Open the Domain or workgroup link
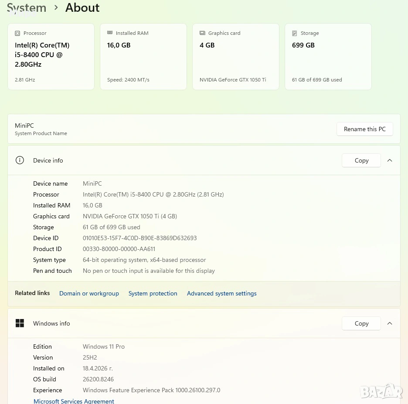This screenshot has height=404, width=408. coord(89,293)
